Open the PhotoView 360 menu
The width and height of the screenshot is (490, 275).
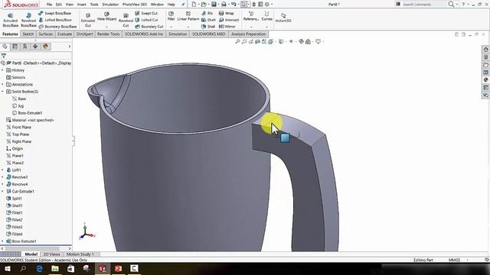[135, 5]
